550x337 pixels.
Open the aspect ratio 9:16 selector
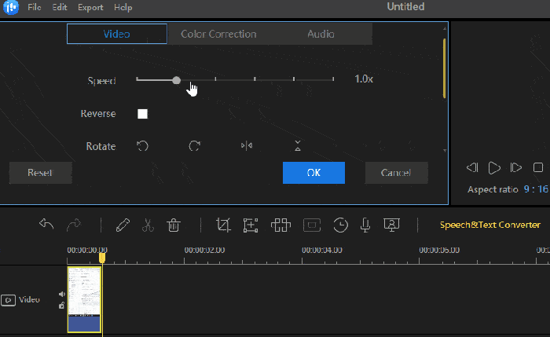click(530, 190)
